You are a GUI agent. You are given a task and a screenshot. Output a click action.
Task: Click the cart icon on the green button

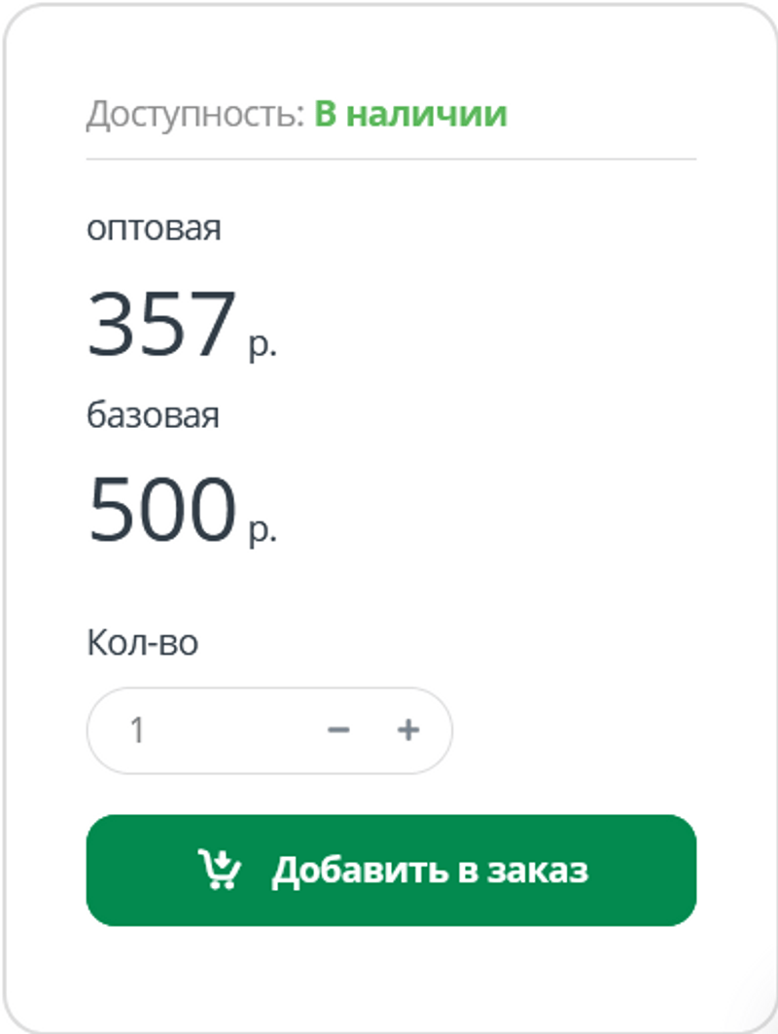tap(221, 870)
